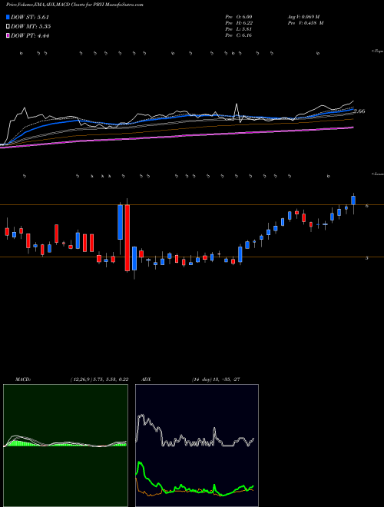Click the 6 price level label
The image size is (384, 507).
[x=367, y=206]
